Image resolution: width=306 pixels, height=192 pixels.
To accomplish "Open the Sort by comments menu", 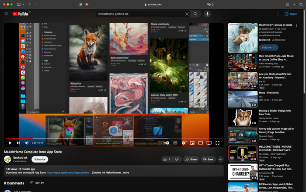I will (37, 183).
